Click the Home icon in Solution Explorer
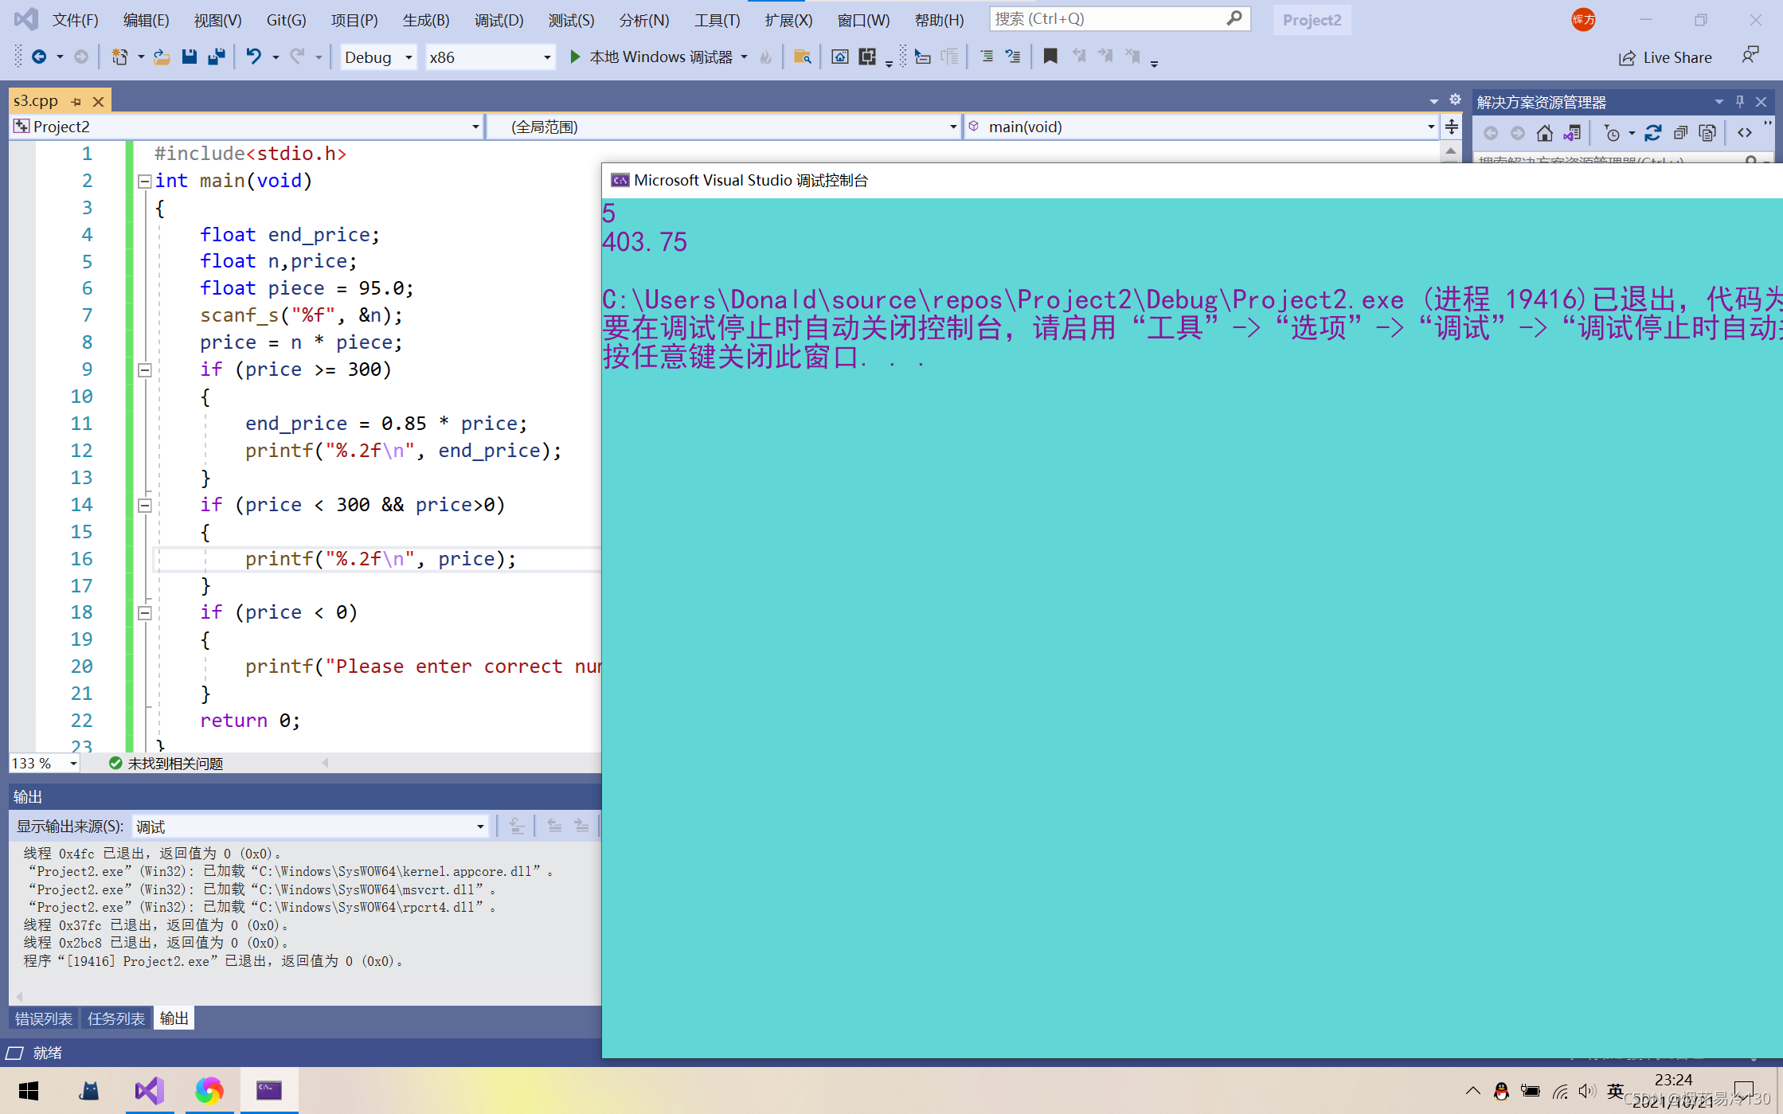1783x1114 pixels. tap(1545, 133)
